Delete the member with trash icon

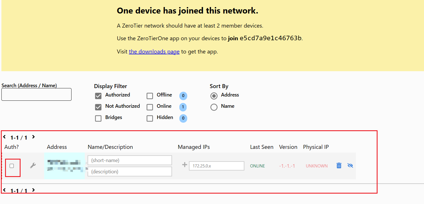tap(339, 166)
